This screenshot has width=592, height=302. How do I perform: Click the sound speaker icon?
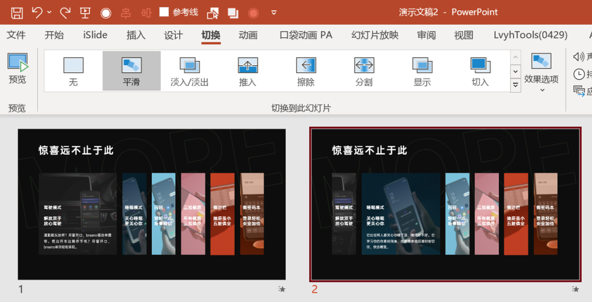click(579, 56)
